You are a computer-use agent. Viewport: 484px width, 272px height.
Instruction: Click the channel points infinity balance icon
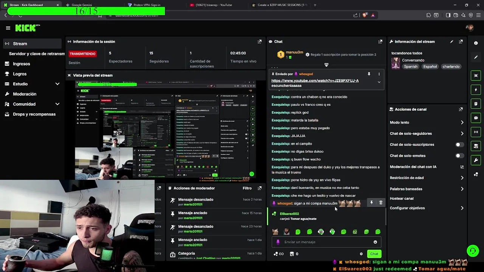tap(278, 254)
